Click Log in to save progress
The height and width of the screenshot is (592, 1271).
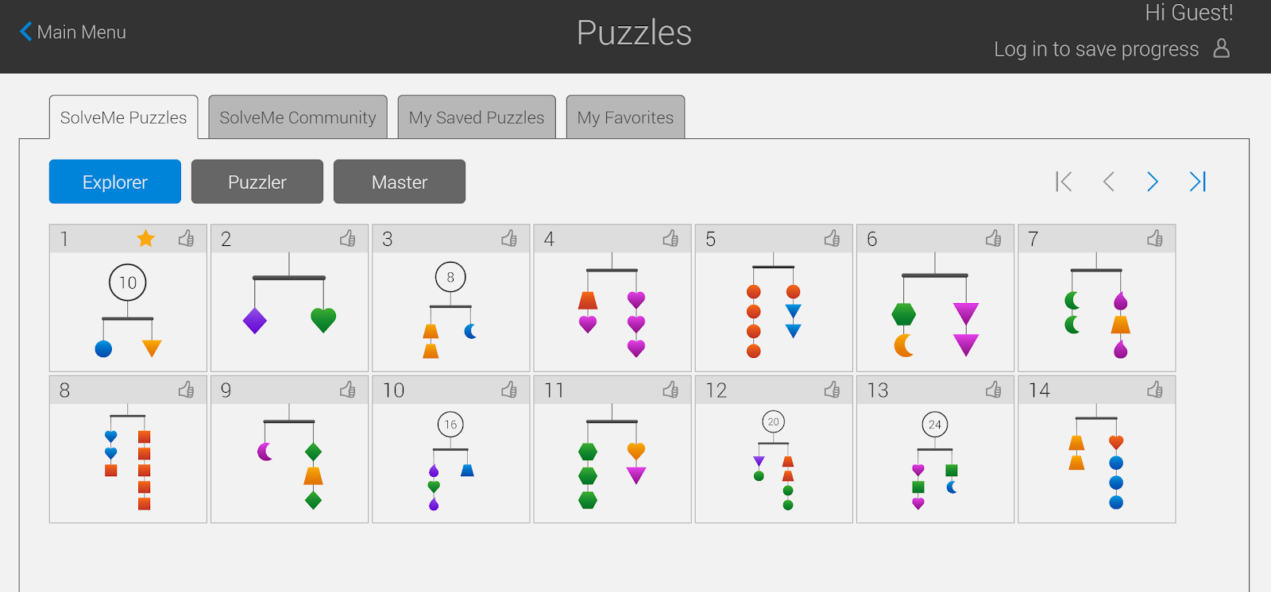tap(1096, 49)
